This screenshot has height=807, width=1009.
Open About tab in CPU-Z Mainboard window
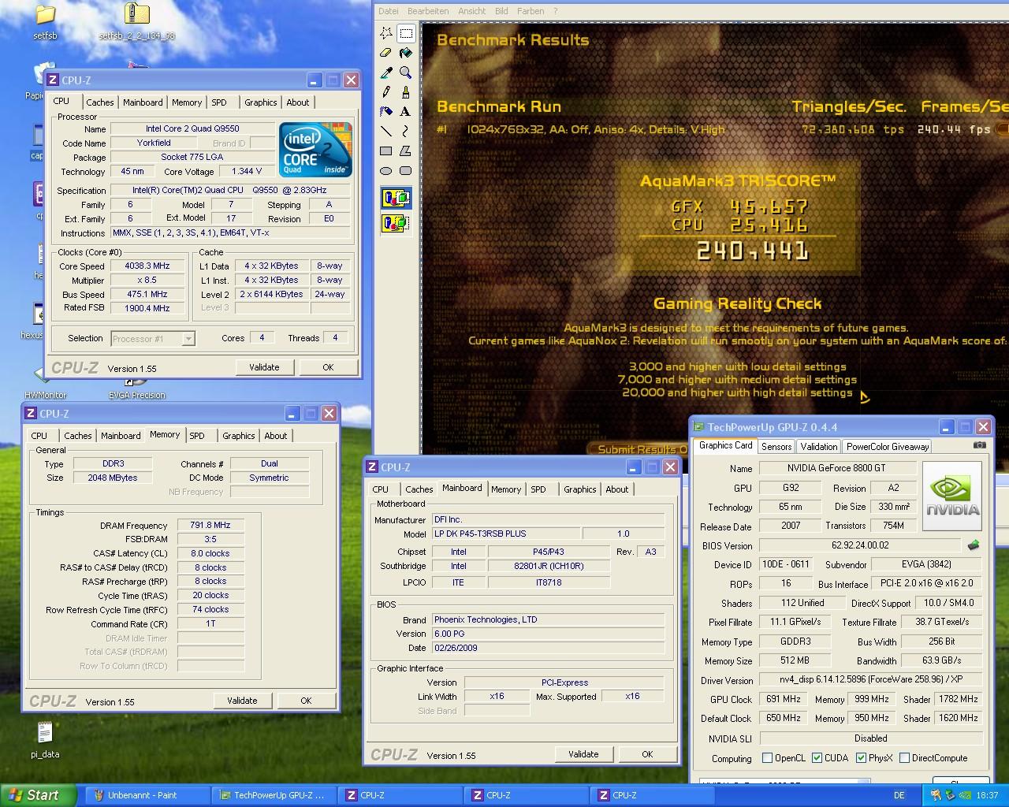click(617, 489)
